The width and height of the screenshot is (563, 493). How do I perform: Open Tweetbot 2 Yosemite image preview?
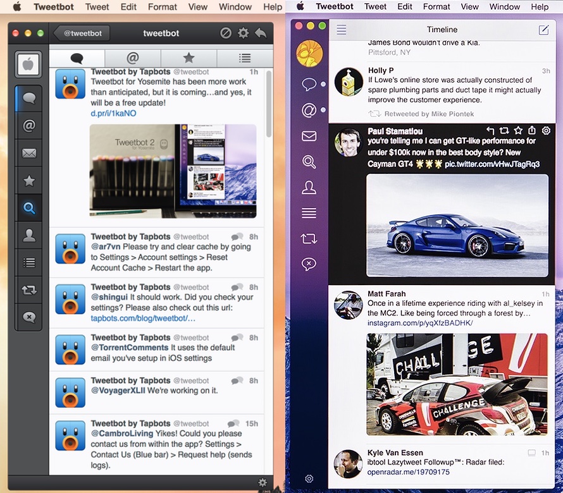click(x=173, y=171)
